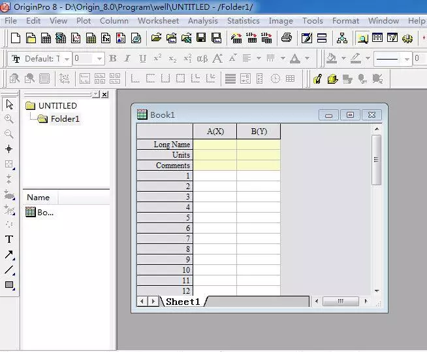Select the Arrow drawing tool

coord(9,255)
